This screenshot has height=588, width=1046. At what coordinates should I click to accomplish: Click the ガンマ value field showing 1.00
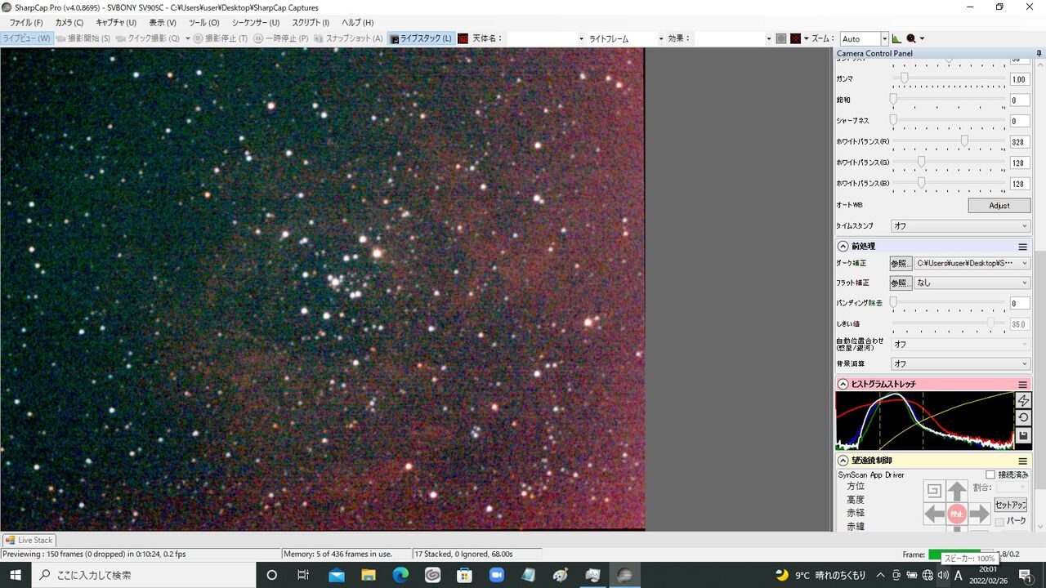(x=1020, y=79)
